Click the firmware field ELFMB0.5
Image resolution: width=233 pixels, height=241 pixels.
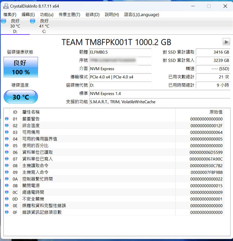coord(120,52)
